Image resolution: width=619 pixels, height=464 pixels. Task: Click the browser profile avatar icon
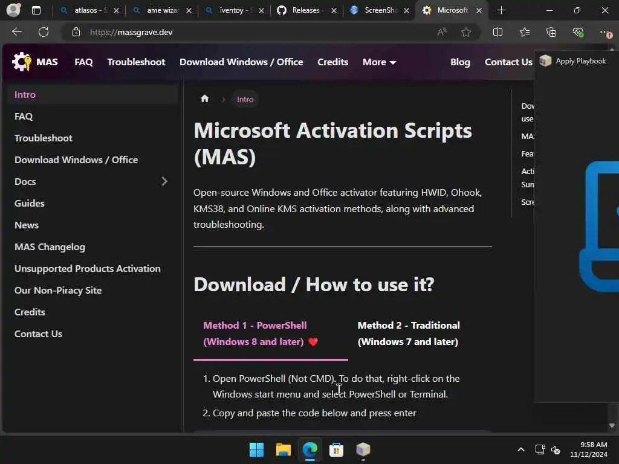(13, 10)
